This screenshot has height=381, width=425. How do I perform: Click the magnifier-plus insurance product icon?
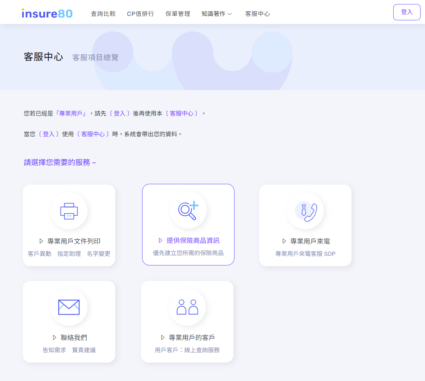tap(188, 210)
